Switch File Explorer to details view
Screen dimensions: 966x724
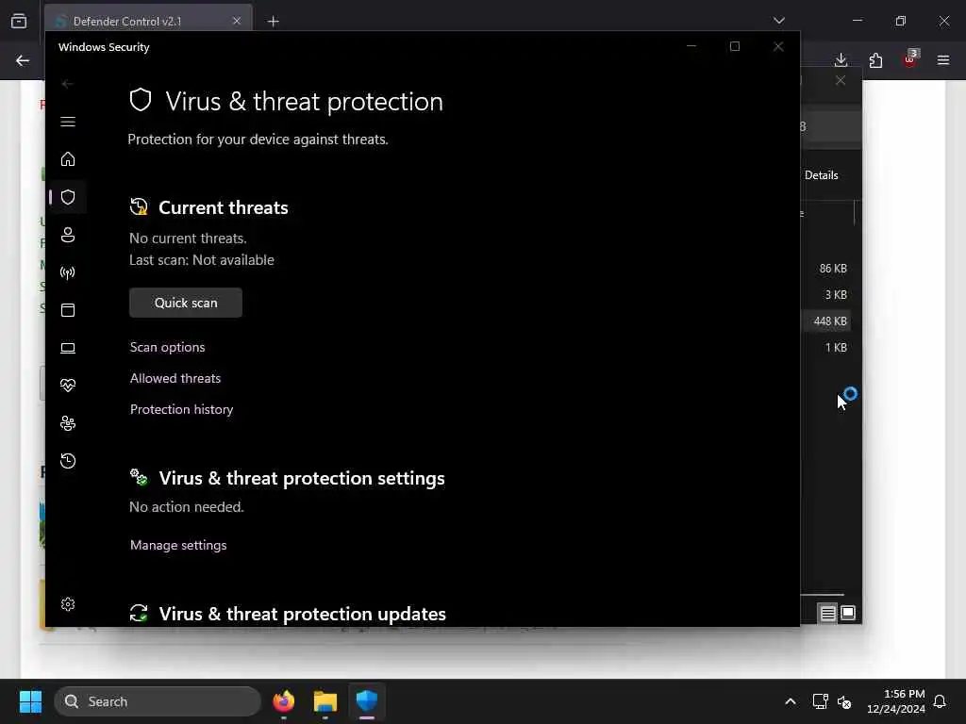click(x=827, y=613)
